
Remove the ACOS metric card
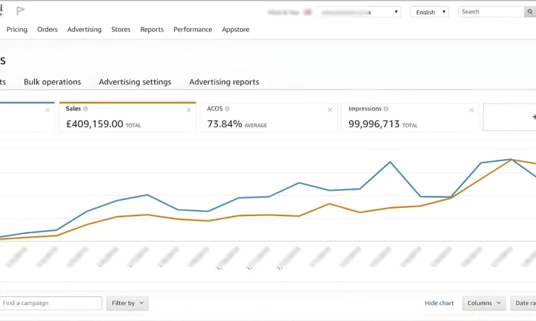[x=330, y=110]
